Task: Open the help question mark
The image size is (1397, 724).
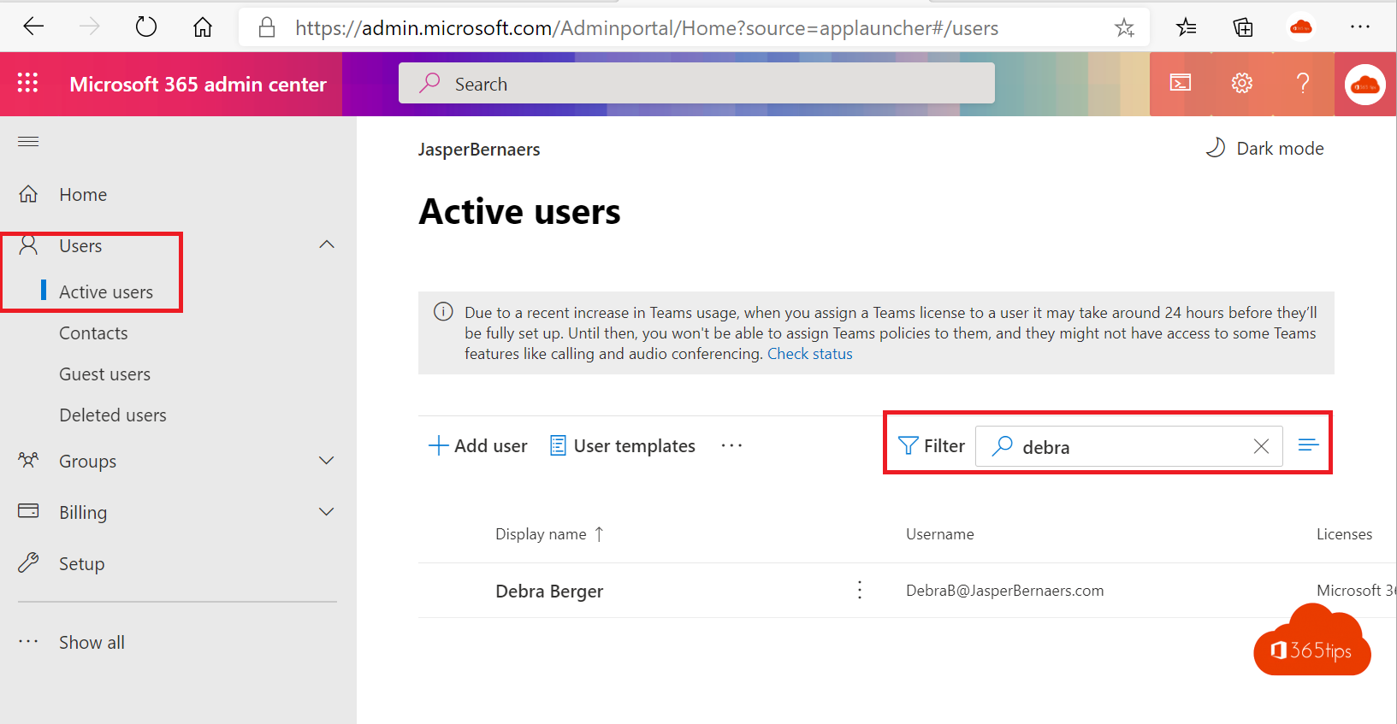Action: 1303,83
